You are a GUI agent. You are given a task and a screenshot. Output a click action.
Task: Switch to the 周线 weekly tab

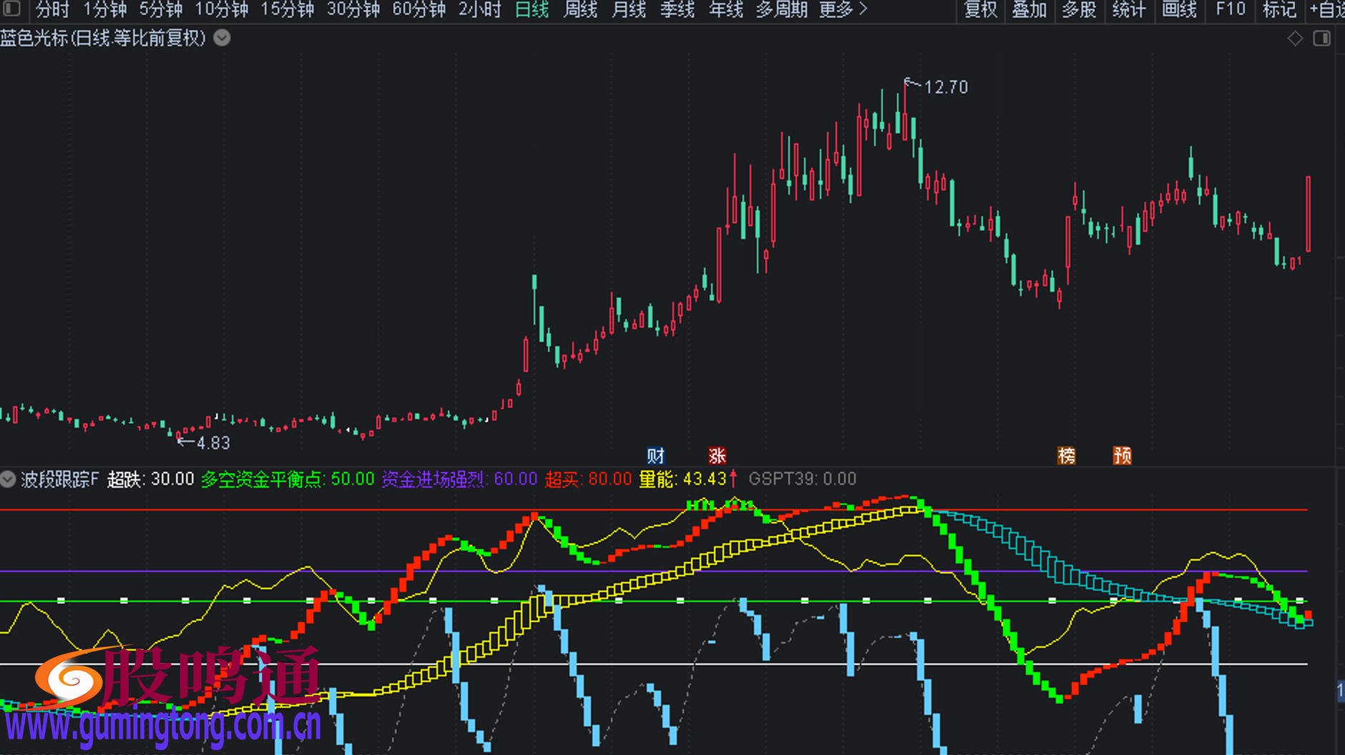click(x=580, y=9)
